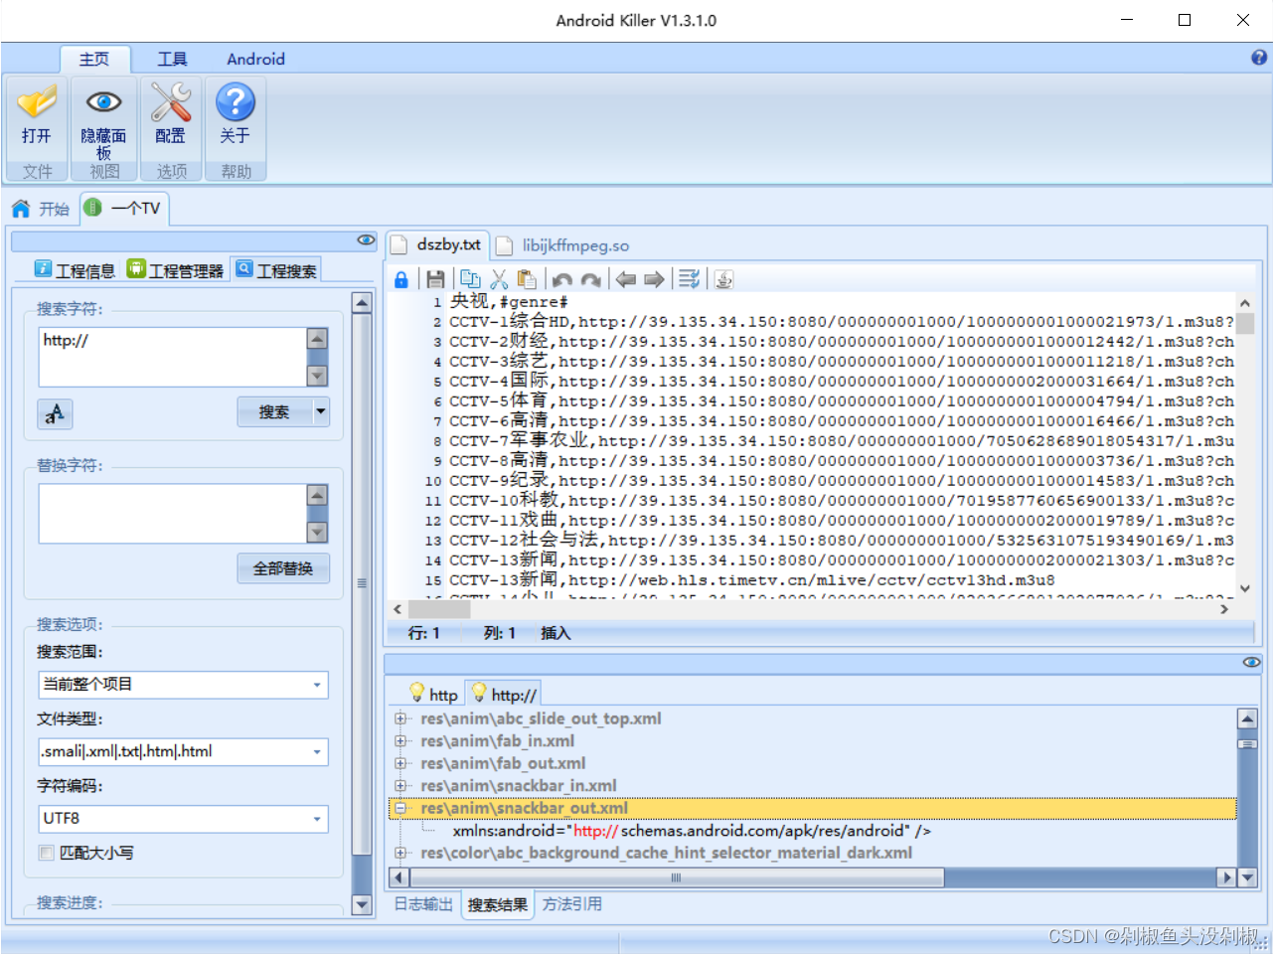Toggle left panel eye visibility icon
Screen dimensions: 1274x955
point(366,239)
